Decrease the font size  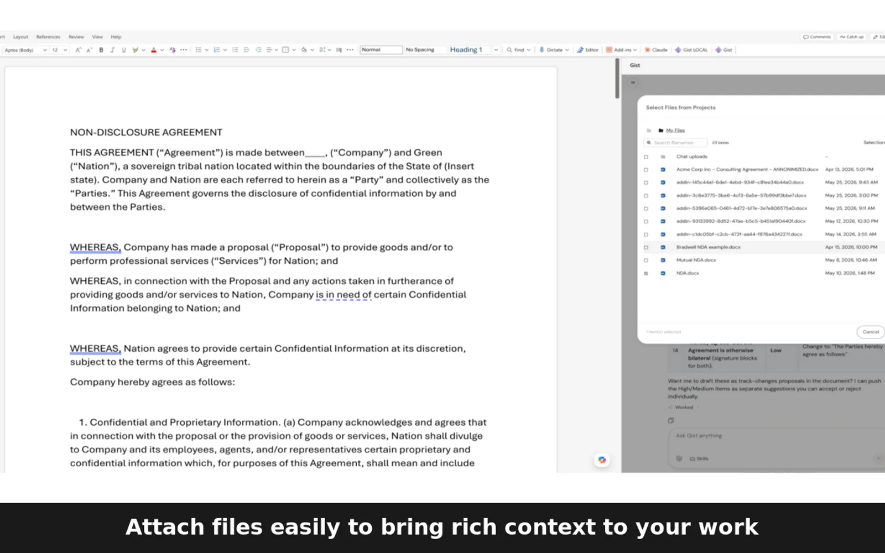pyautogui.click(x=89, y=50)
